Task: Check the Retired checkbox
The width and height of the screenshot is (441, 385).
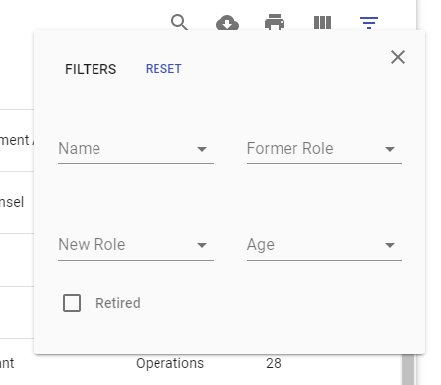Action: tap(72, 303)
